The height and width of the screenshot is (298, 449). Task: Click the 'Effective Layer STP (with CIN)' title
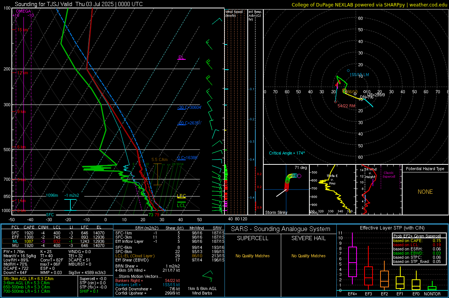392,228
